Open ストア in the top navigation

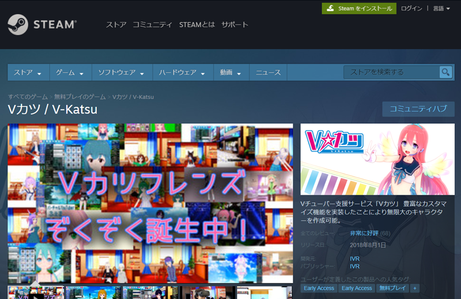point(116,25)
